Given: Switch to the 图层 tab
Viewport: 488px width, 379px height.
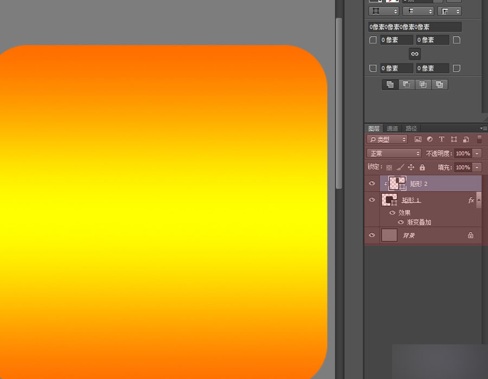Looking at the screenshot, I should click(x=374, y=128).
